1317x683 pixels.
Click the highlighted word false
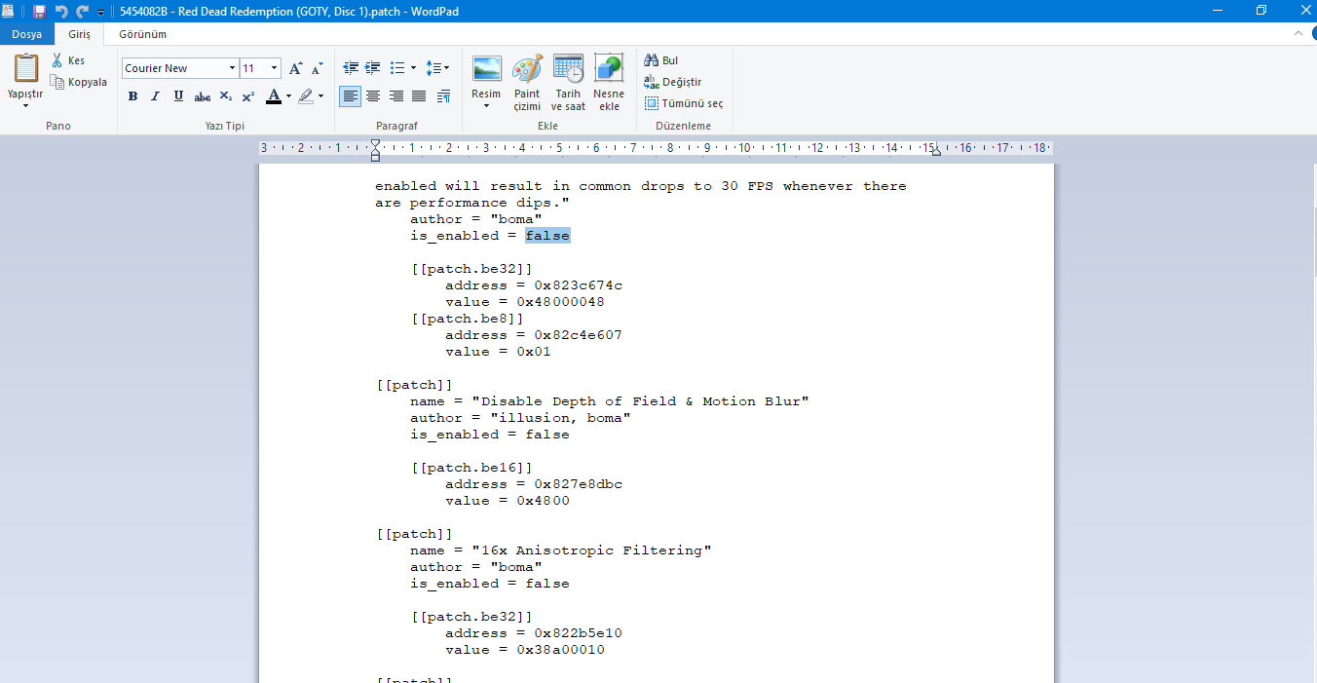pyautogui.click(x=547, y=236)
